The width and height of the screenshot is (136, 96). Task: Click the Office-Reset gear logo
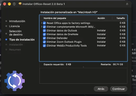[x=15, y=81]
